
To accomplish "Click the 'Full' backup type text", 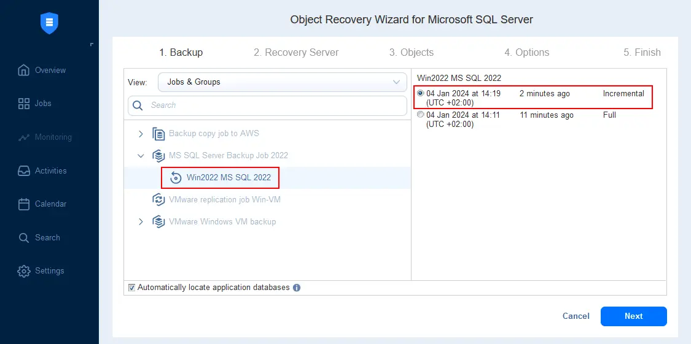I will pyautogui.click(x=609, y=115).
